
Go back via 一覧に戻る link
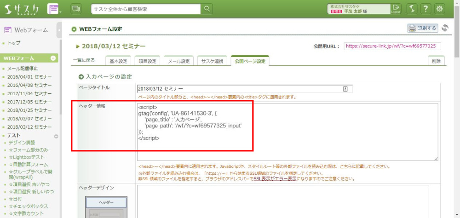[84, 60]
